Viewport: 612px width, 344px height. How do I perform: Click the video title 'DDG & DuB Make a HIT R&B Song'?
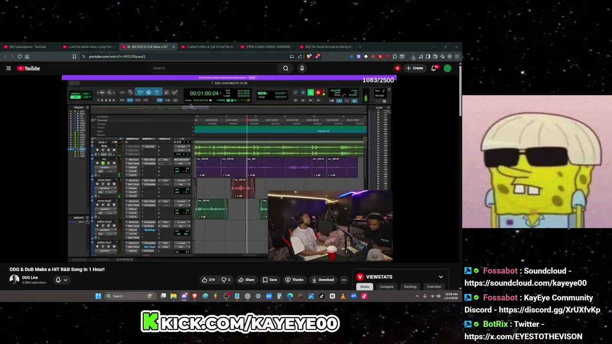coord(57,269)
